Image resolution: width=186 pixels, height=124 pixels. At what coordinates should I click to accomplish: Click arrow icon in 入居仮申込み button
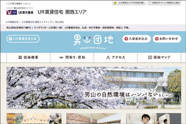tap(126, 39)
